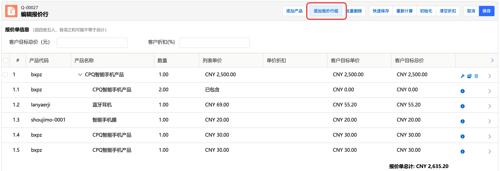Focus the 客户折扣(%) input box
Viewport: 500px width, 171px height.
(x=214, y=43)
